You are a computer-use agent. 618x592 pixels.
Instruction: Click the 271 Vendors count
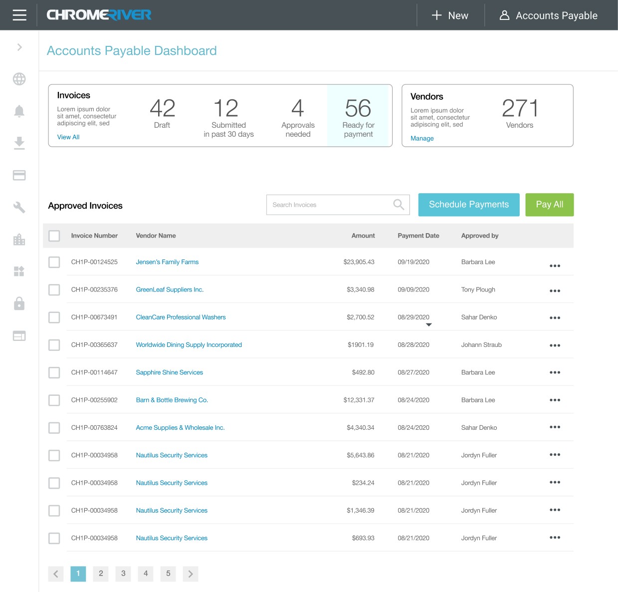click(x=520, y=114)
